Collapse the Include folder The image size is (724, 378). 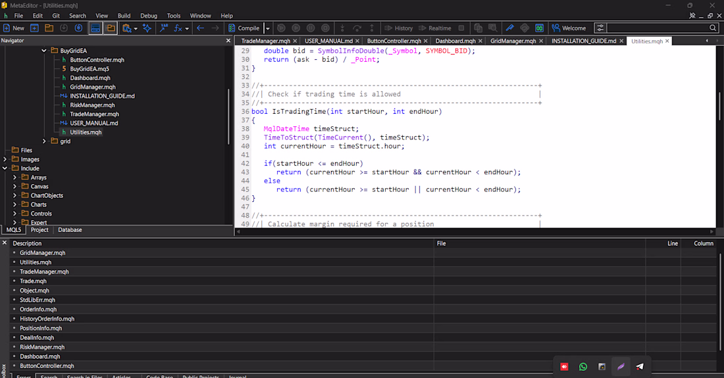5,168
